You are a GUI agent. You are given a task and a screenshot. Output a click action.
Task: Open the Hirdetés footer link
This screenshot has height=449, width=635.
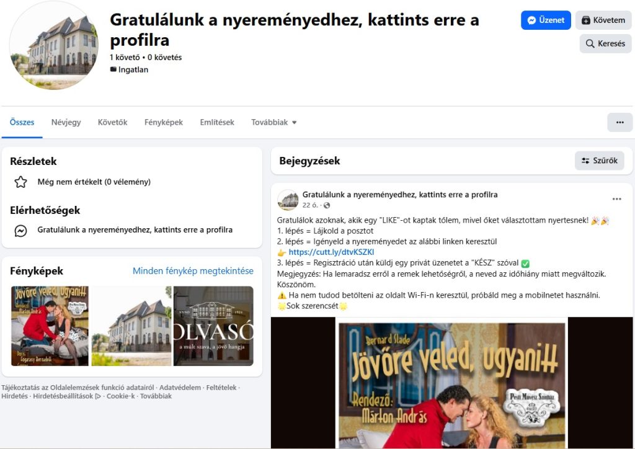point(15,396)
